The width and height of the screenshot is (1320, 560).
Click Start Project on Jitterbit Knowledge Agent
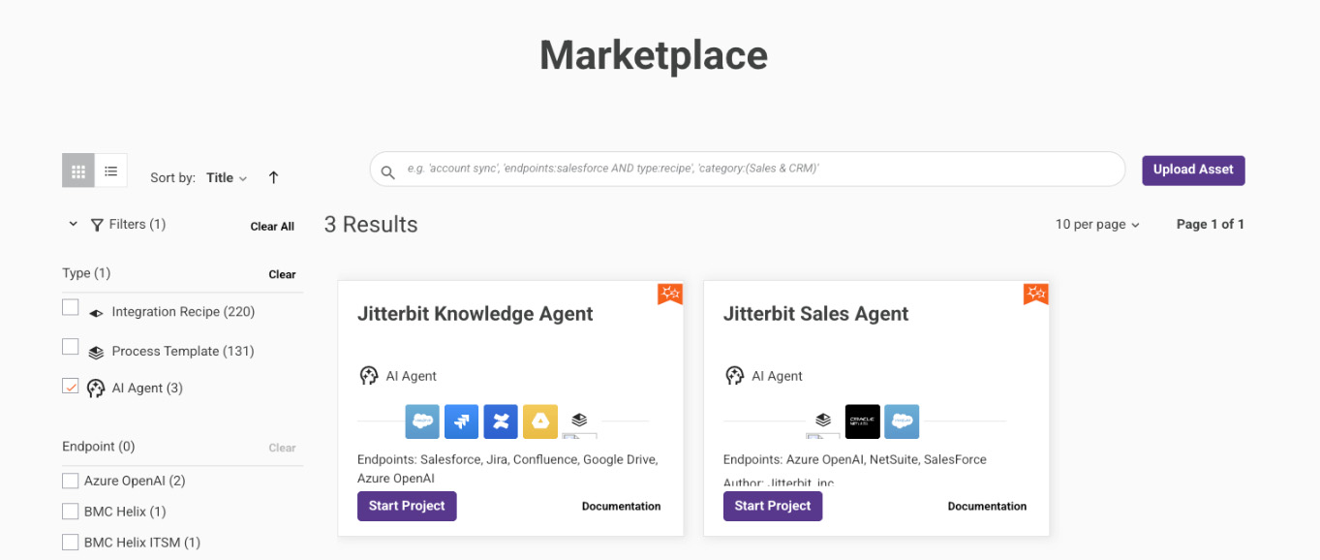[x=407, y=506]
